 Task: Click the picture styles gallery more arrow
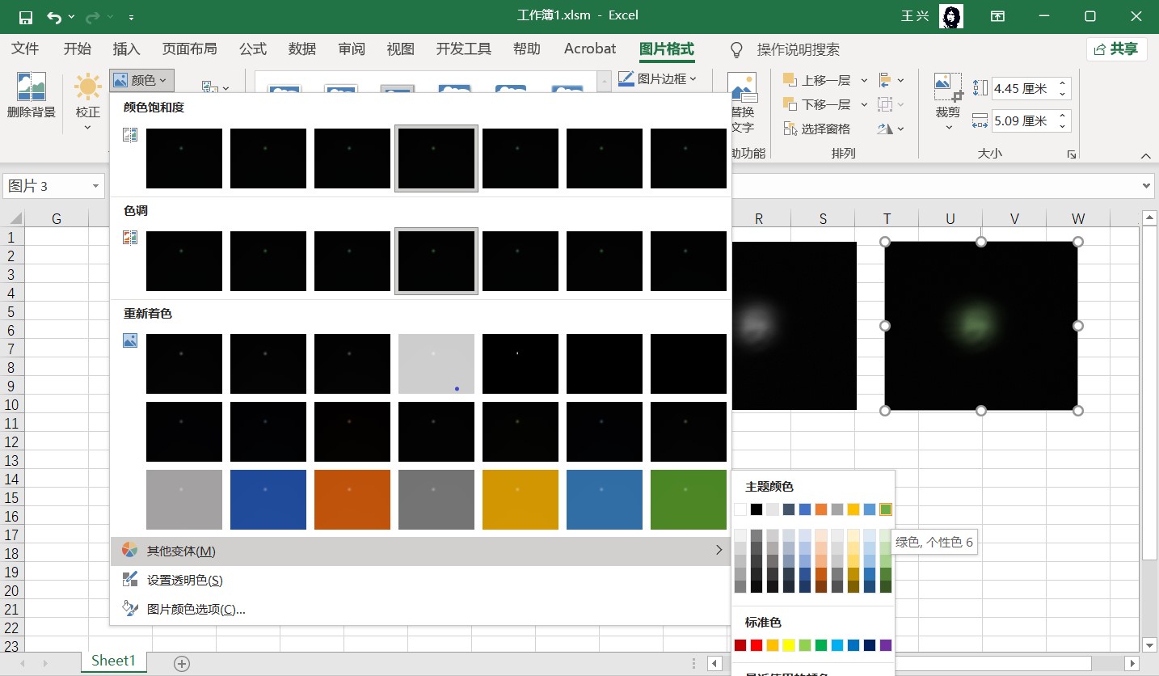tap(604, 82)
